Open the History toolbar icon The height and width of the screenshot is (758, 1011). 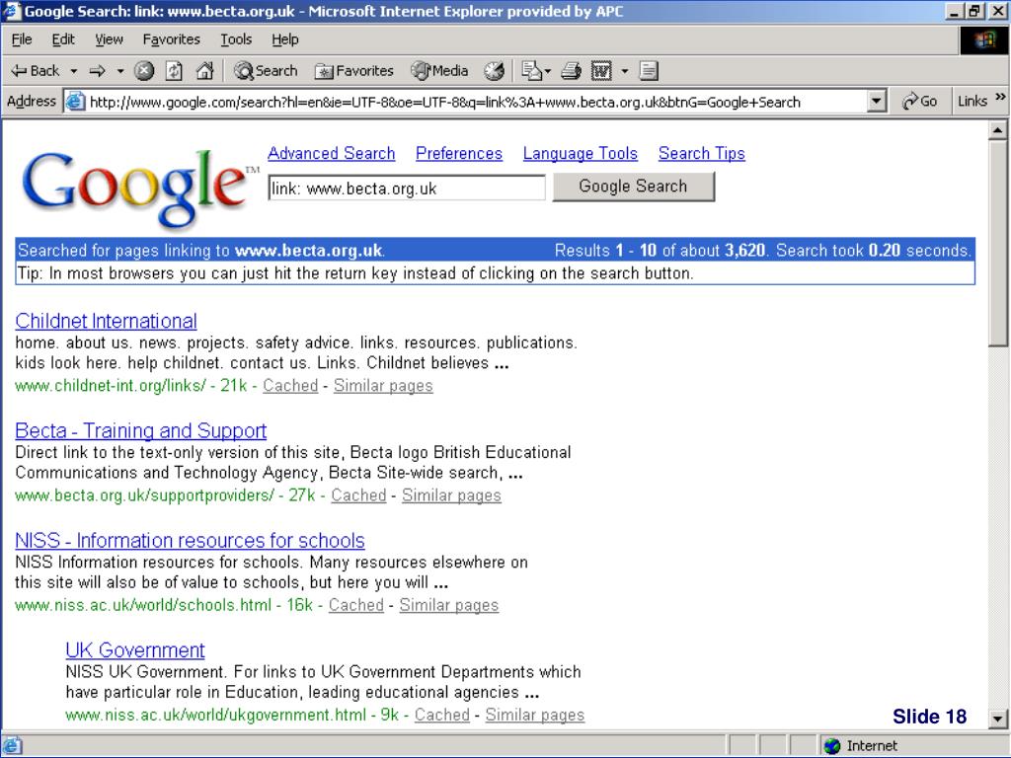point(495,71)
